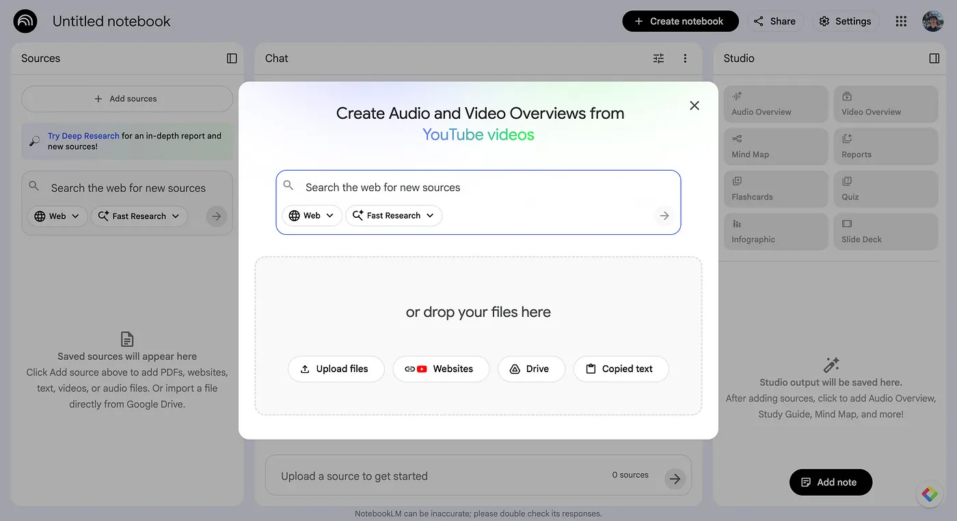This screenshot has height=521, width=957.
Task: Focus Sources panel search input
Action: click(129, 188)
